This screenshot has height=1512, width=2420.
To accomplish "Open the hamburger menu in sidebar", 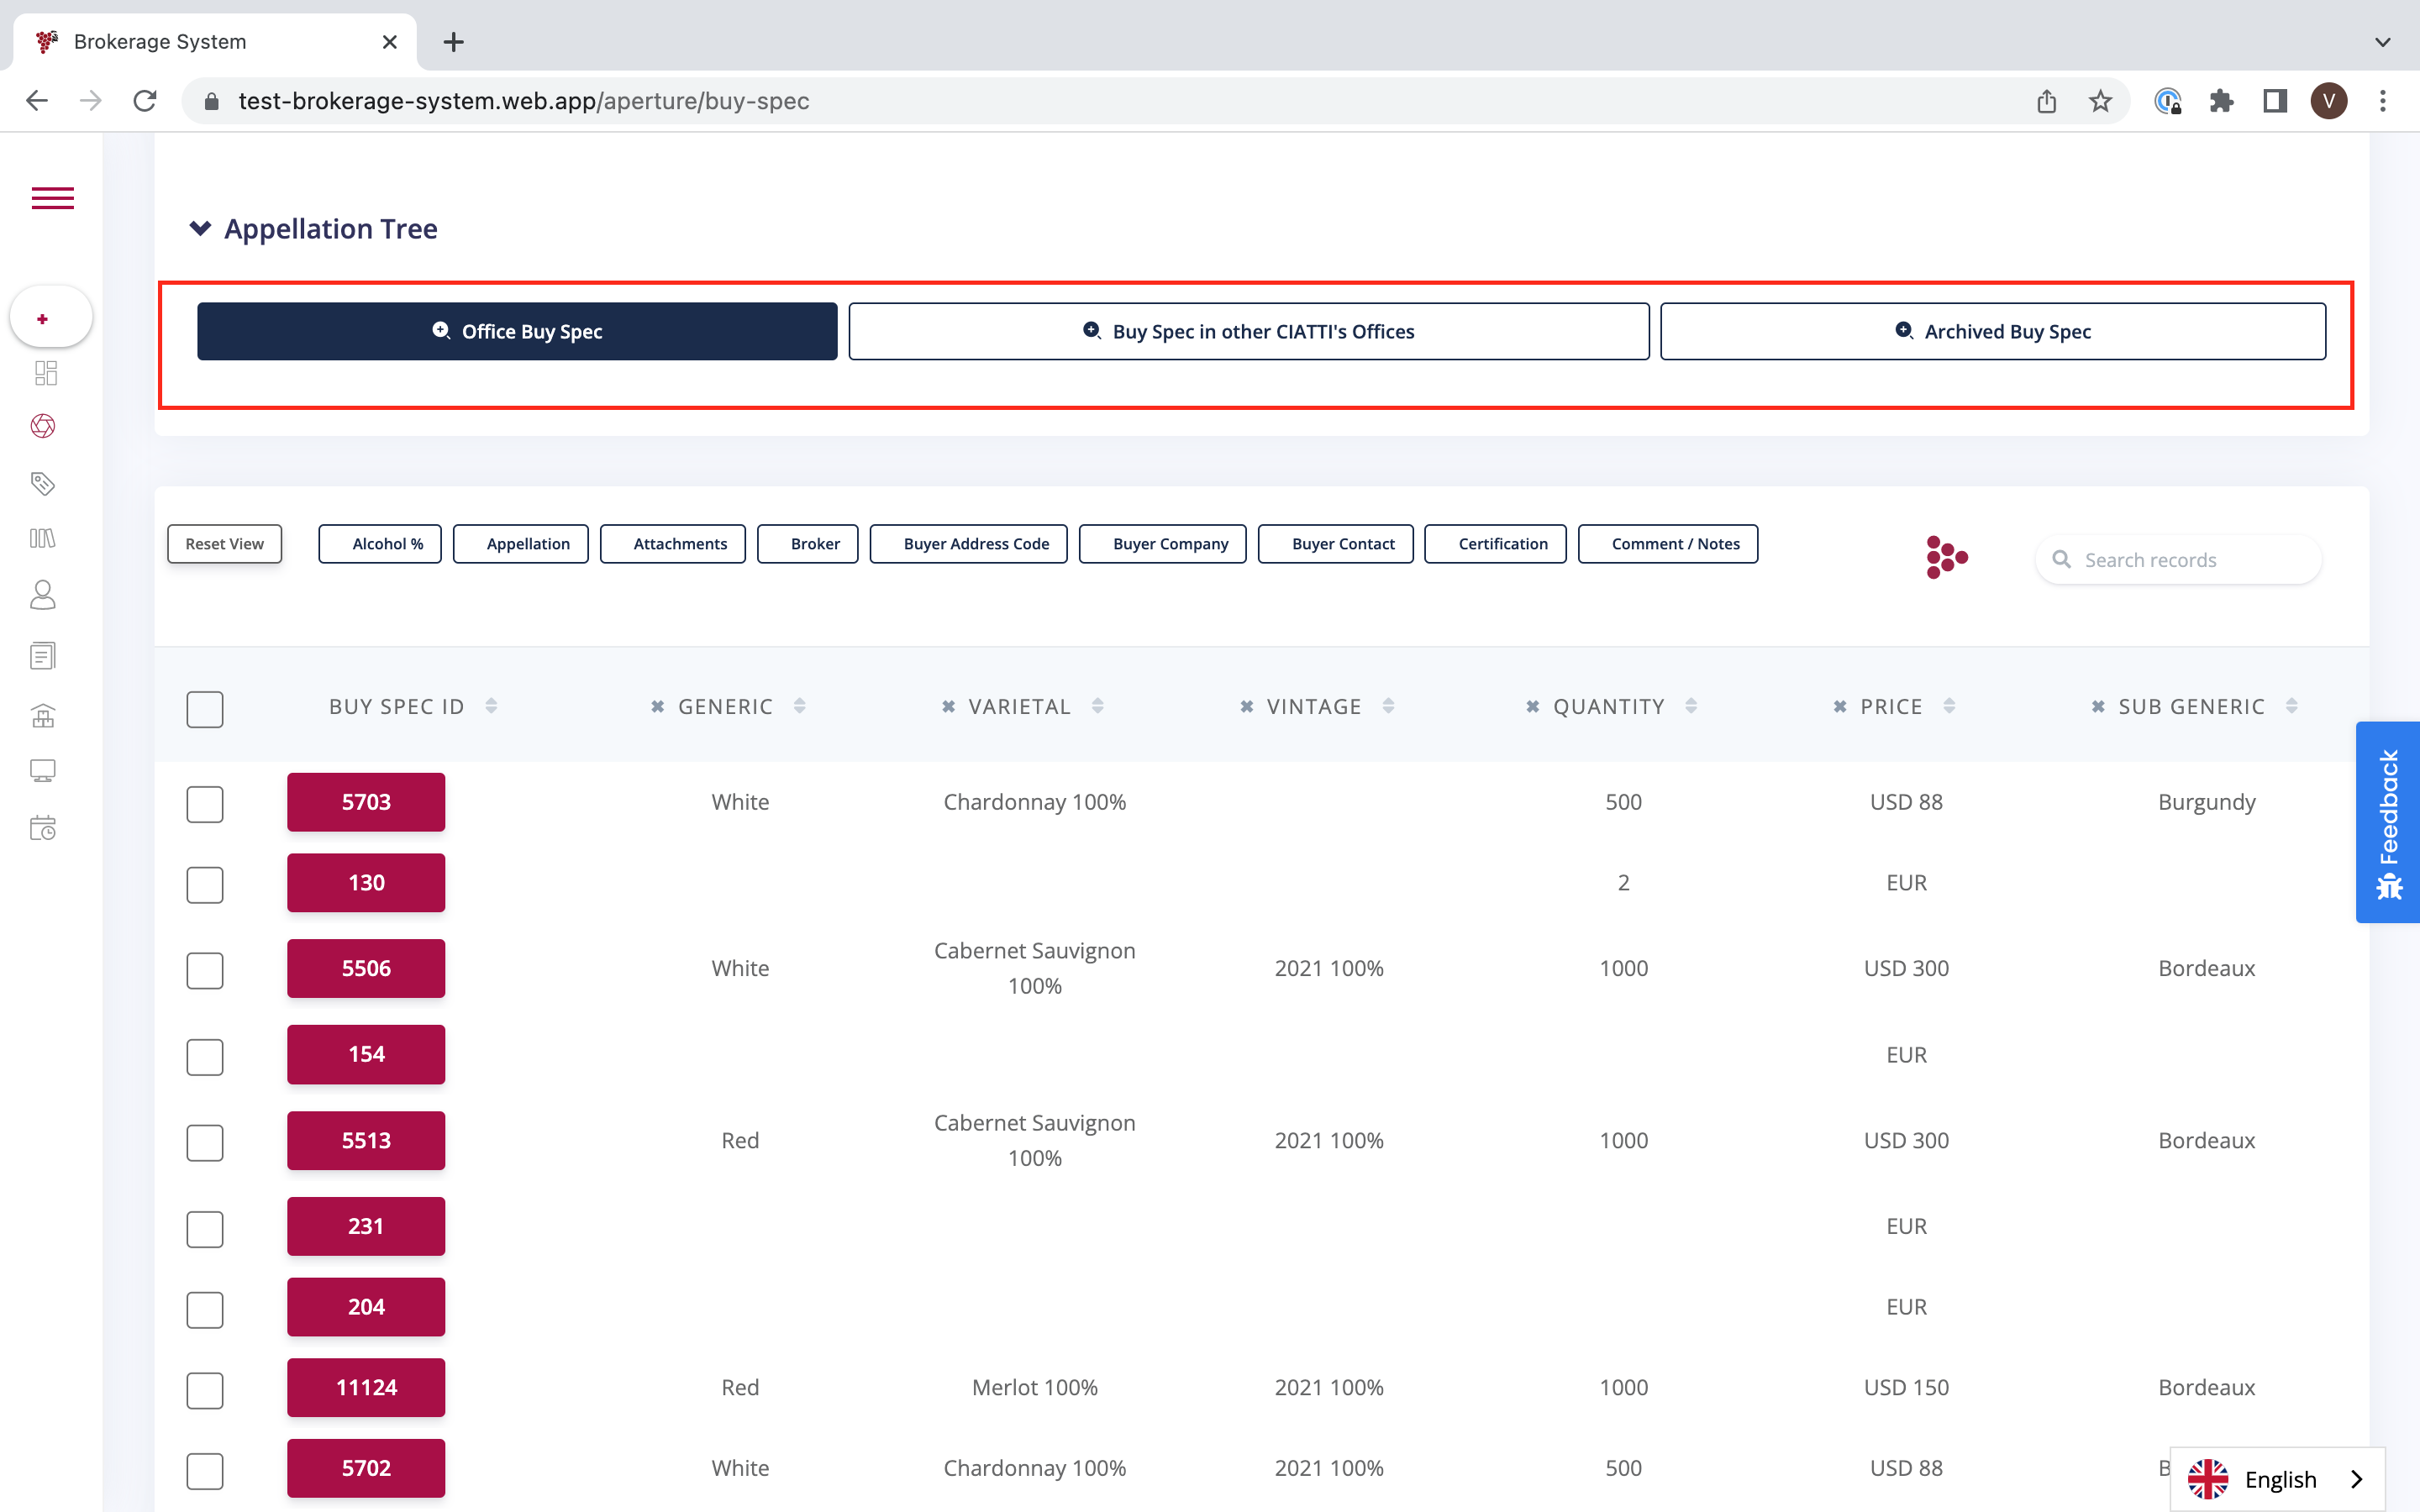I will coord(52,198).
